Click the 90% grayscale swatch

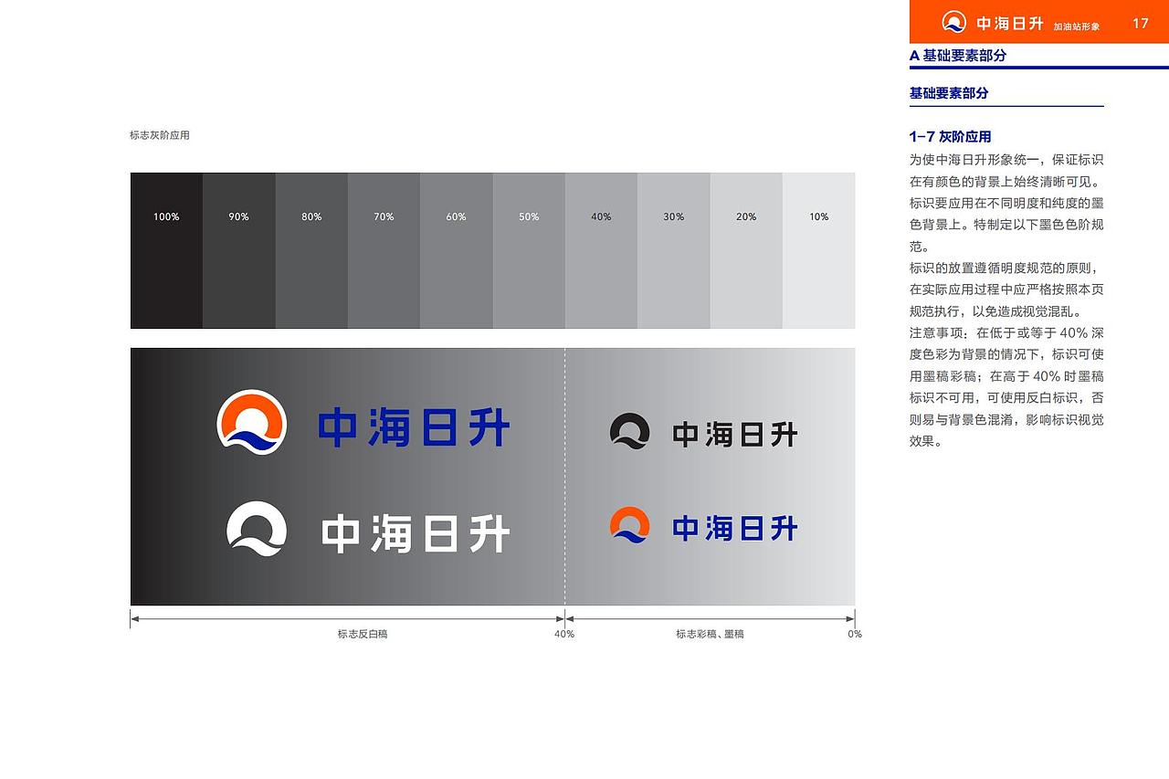(x=239, y=250)
